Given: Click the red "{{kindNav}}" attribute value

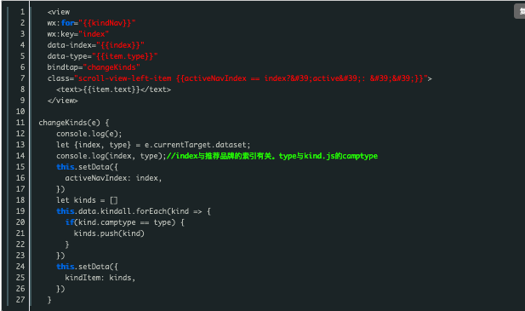Looking at the screenshot, I should 107,23.
